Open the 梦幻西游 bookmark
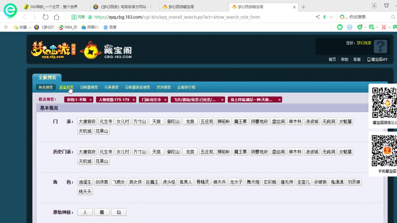The width and height of the screenshot is (397, 223). [x=44, y=27]
